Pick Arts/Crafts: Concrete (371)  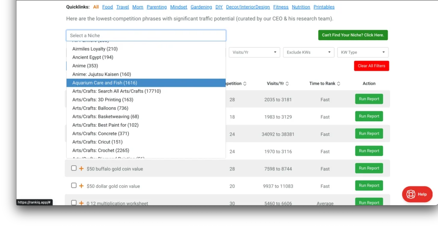click(x=146, y=134)
